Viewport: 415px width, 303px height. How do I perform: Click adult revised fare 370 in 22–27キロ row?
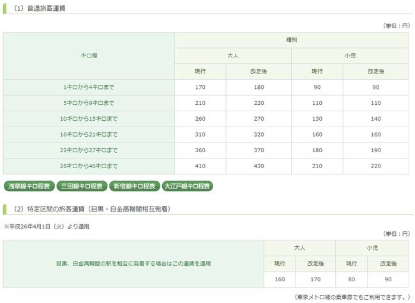(x=259, y=150)
